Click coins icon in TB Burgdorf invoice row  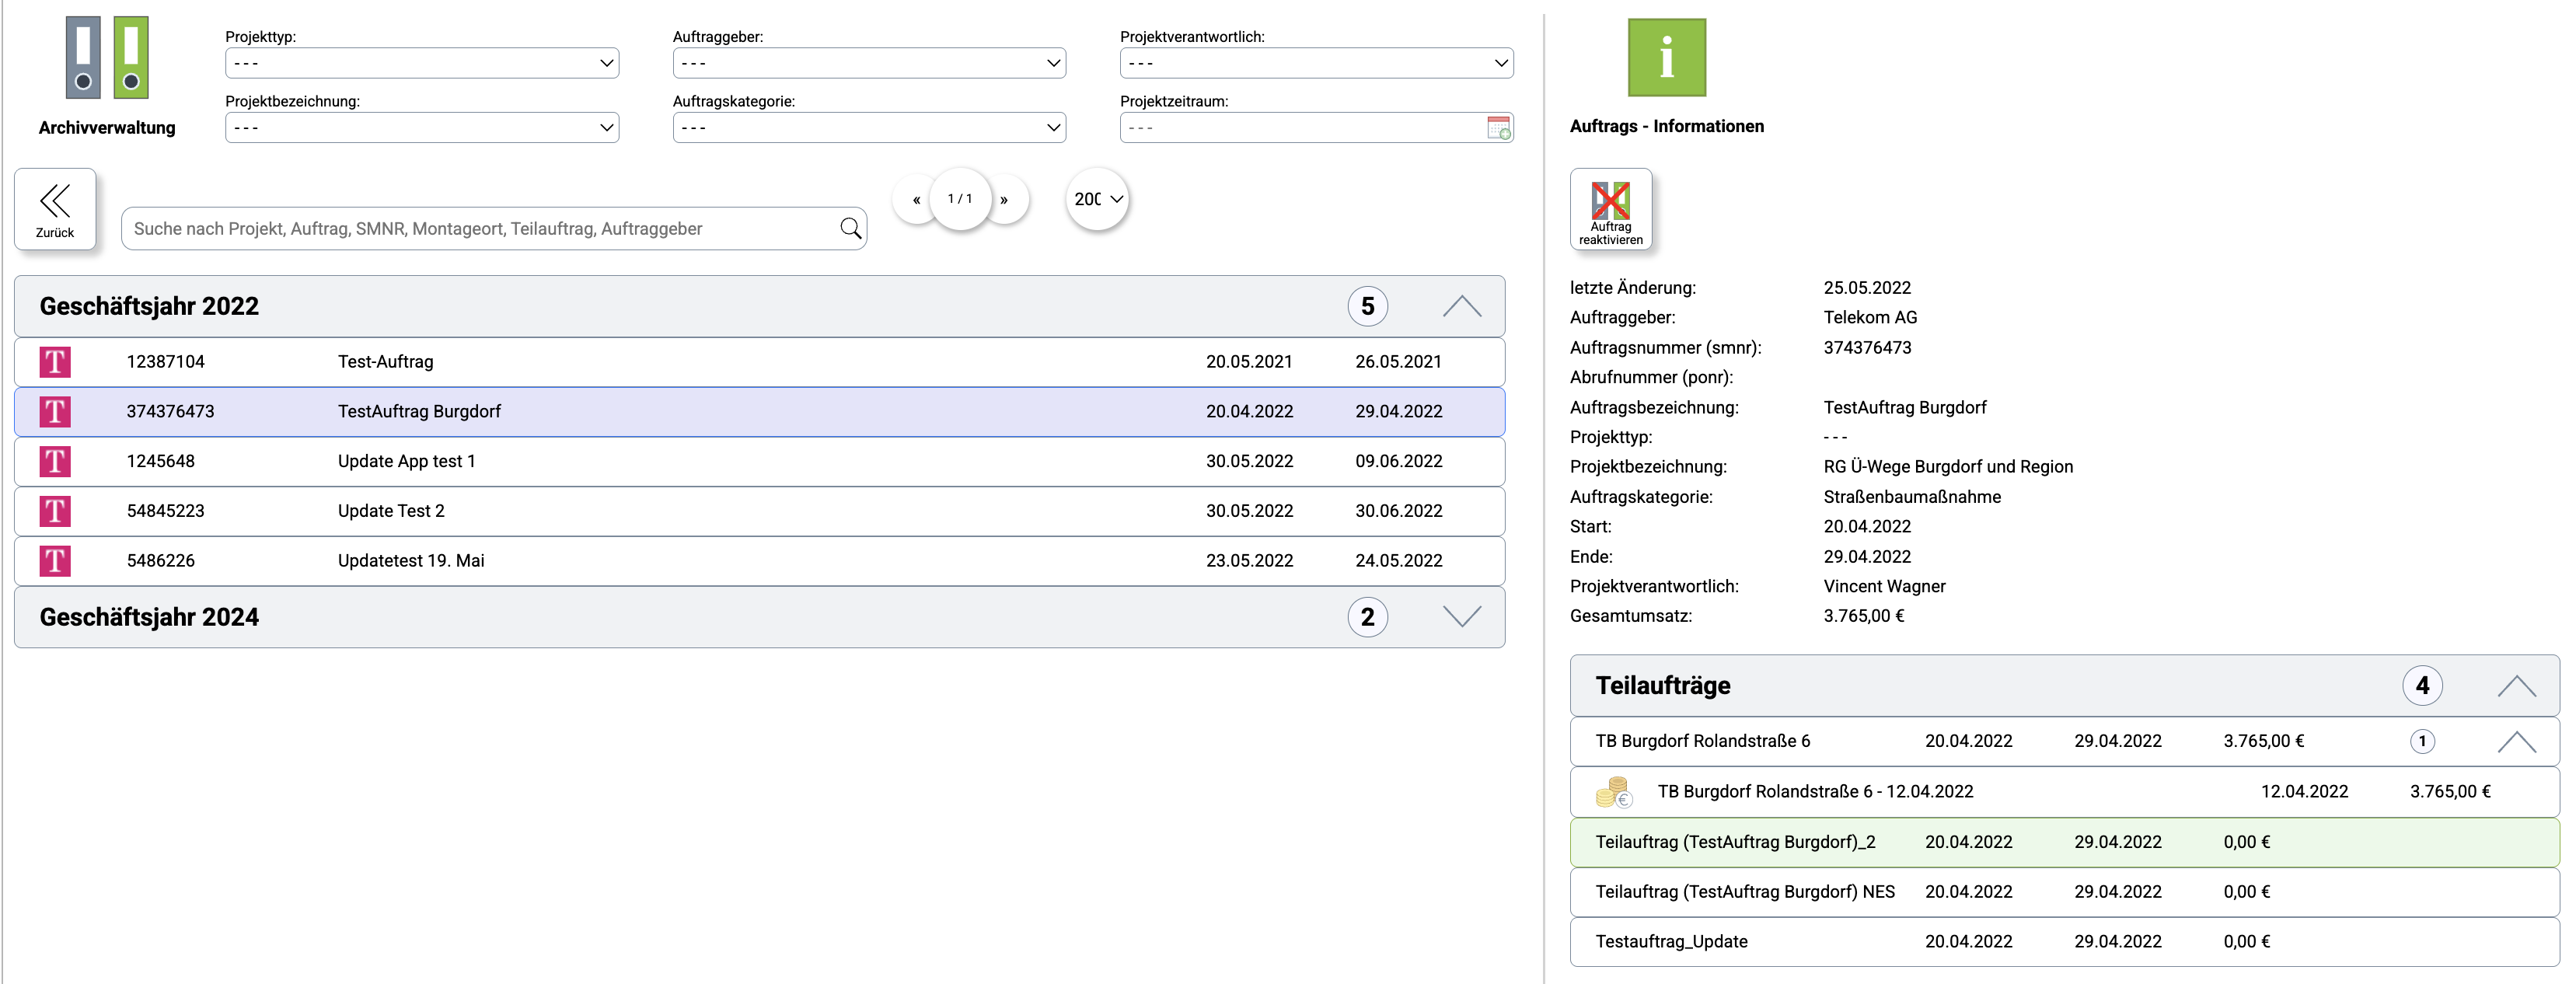(1613, 792)
